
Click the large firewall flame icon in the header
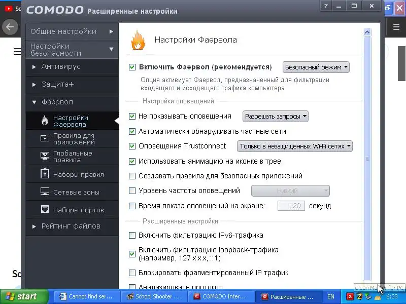138,40
